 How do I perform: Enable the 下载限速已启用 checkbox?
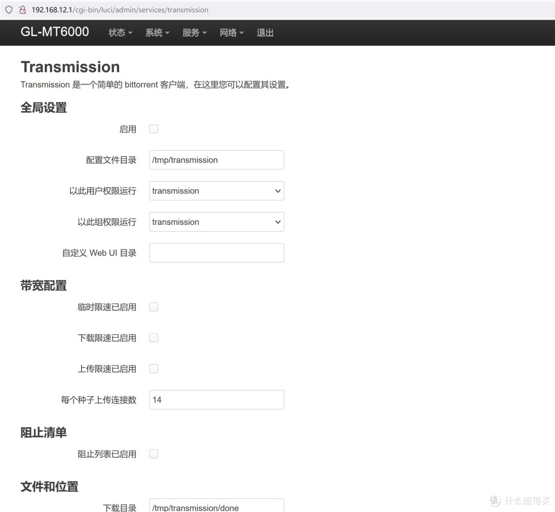[x=153, y=338]
